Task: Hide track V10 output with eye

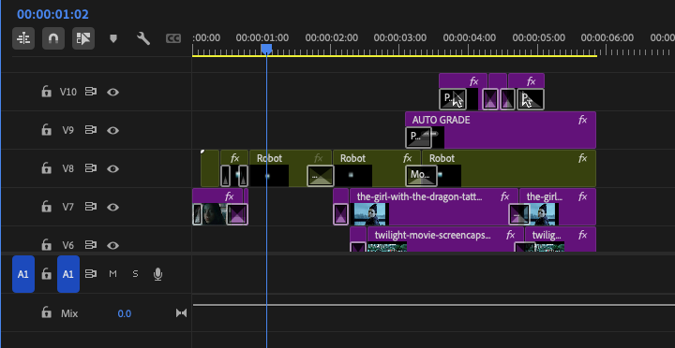Action: point(112,92)
